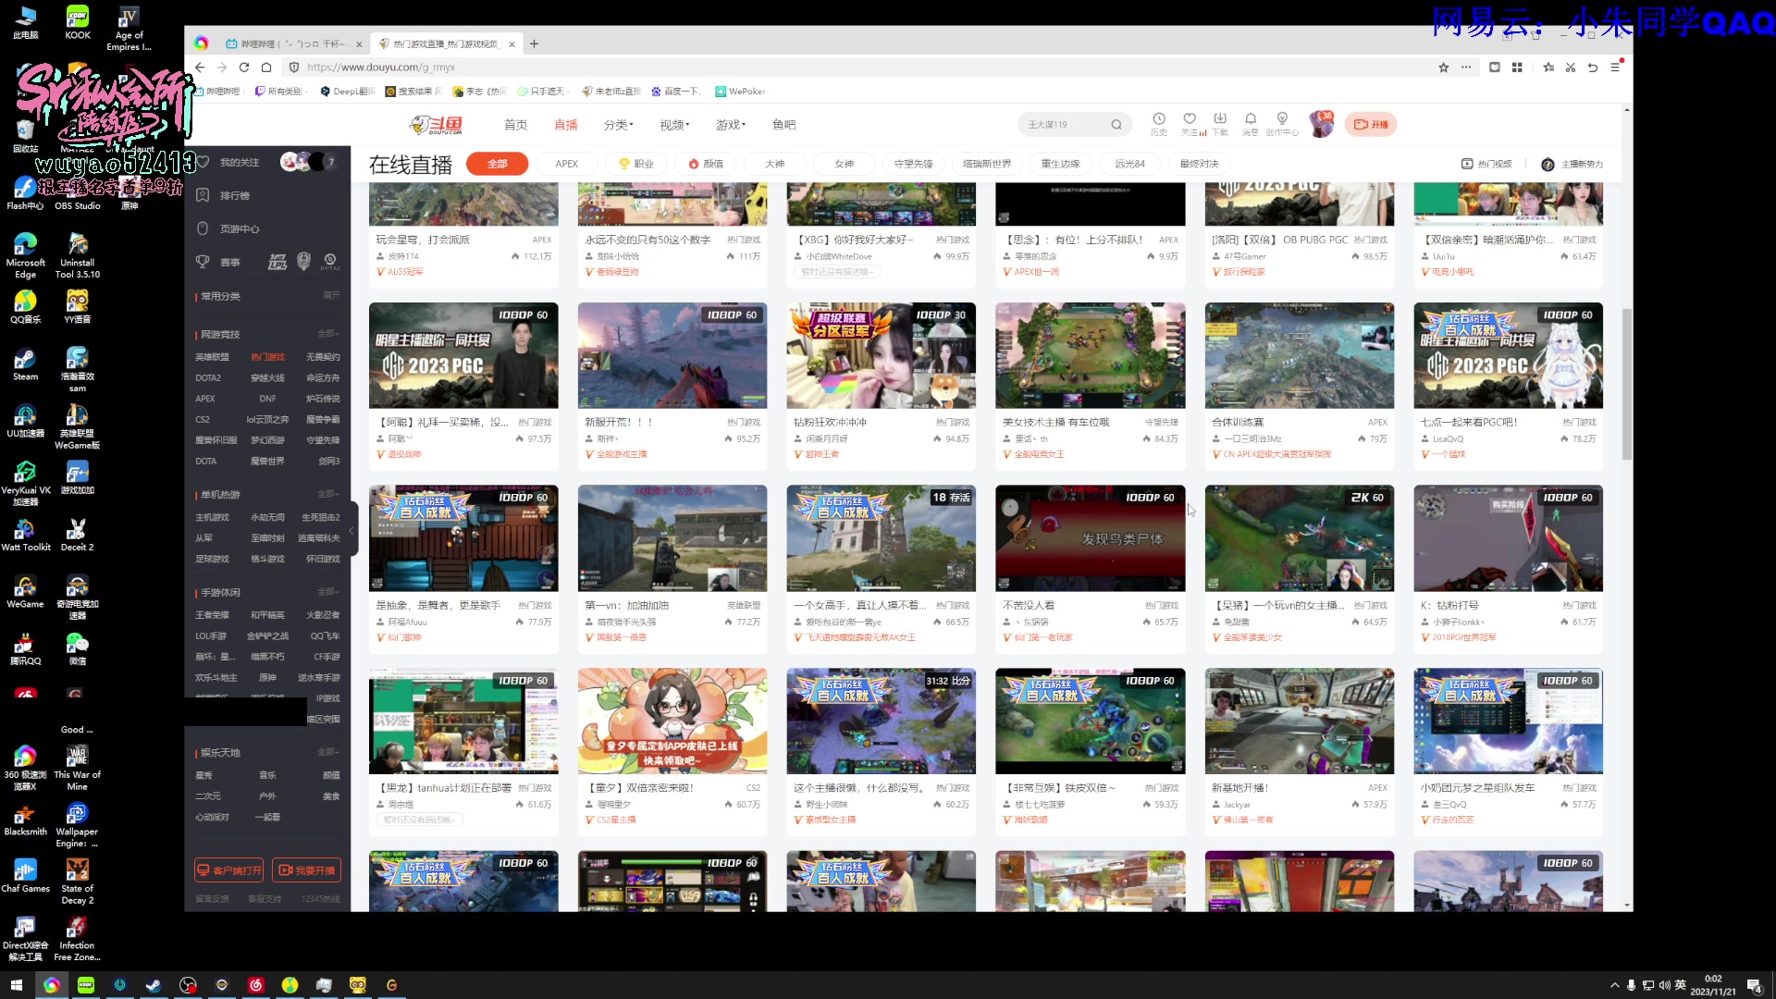Image resolution: width=1776 pixels, height=999 pixels.
Task: Expand the 视频 navigation dropdown
Action: pyautogui.click(x=674, y=125)
